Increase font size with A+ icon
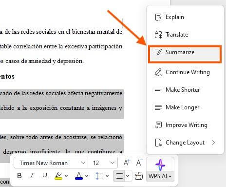The width and height of the screenshot is (226, 187). point(127,163)
